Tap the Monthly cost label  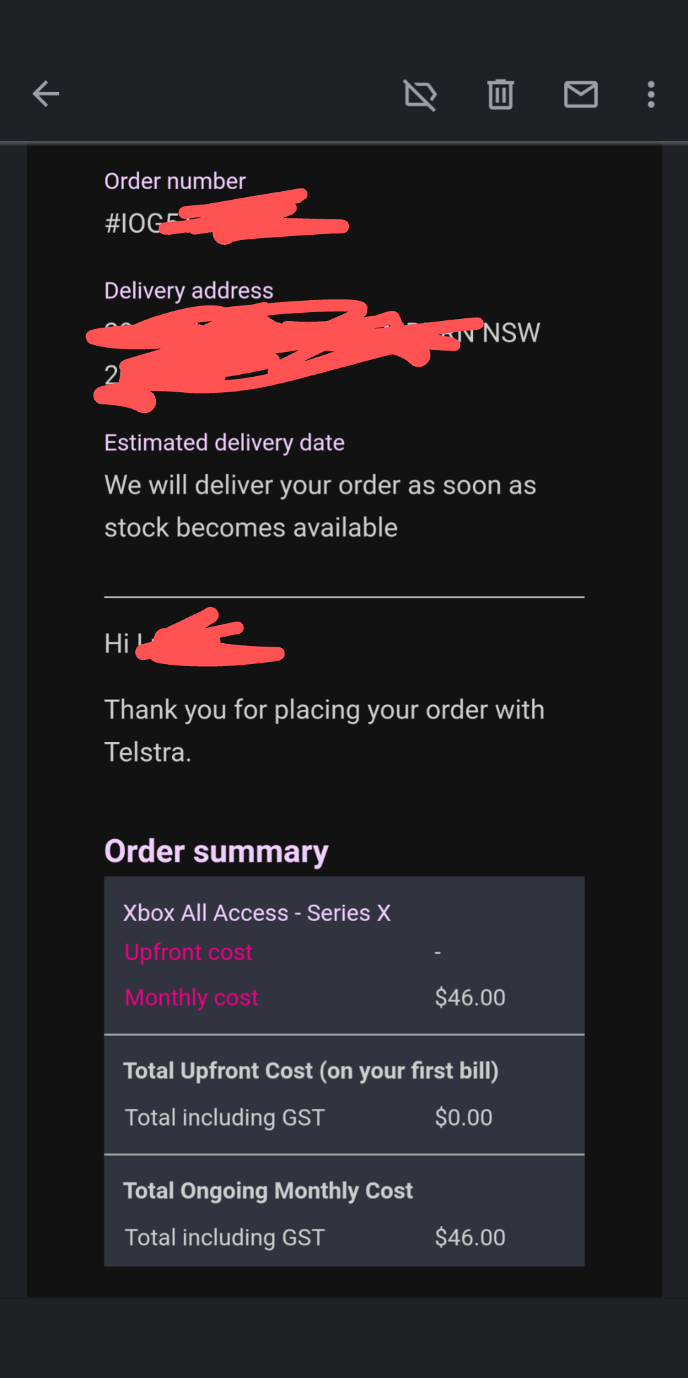(x=192, y=997)
